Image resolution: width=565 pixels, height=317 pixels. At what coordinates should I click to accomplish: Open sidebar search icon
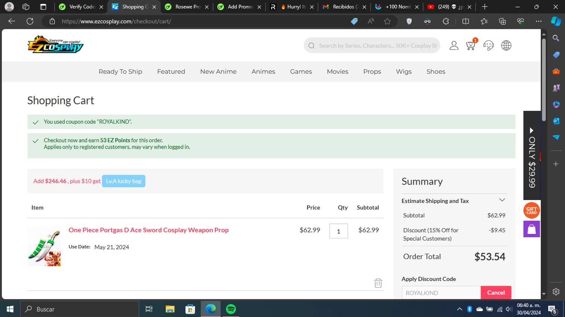(556, 38)
